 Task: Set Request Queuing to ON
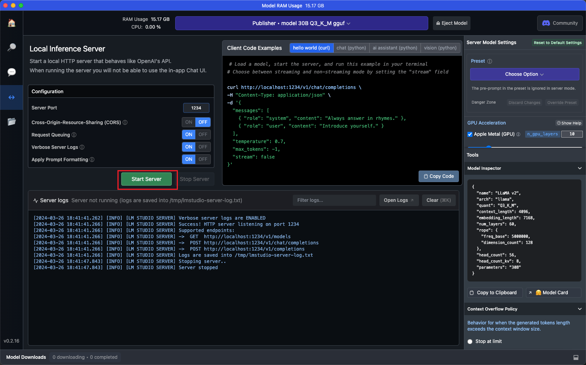[x=189, y=135]
